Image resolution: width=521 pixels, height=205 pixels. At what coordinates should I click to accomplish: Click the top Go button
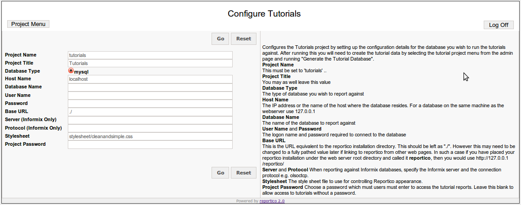point(221,39)
